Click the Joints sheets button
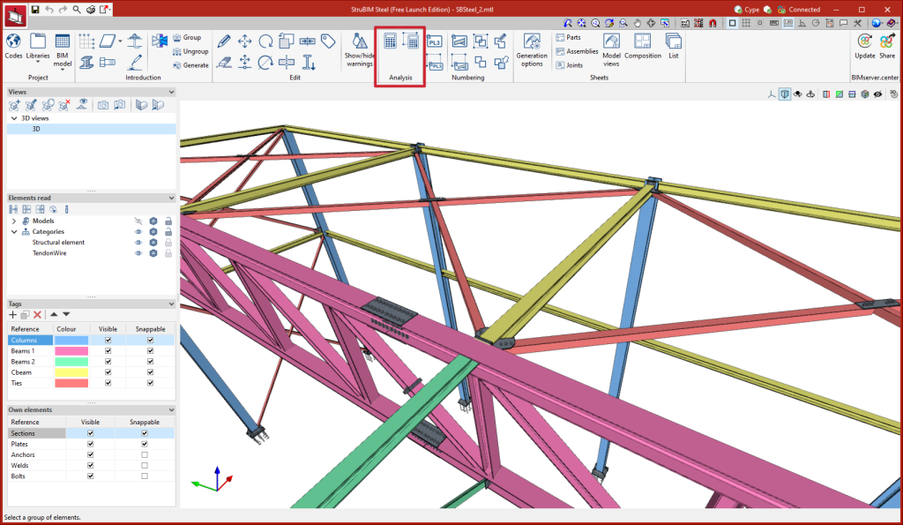 [570, 65]
